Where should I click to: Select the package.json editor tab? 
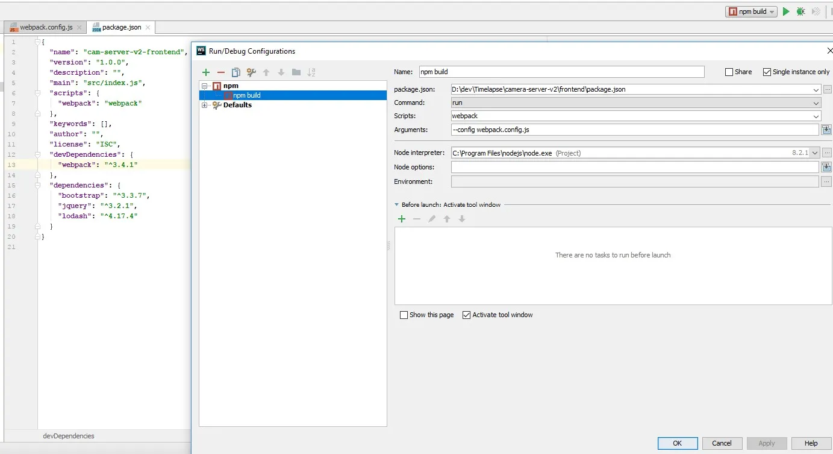click(122, 28)
